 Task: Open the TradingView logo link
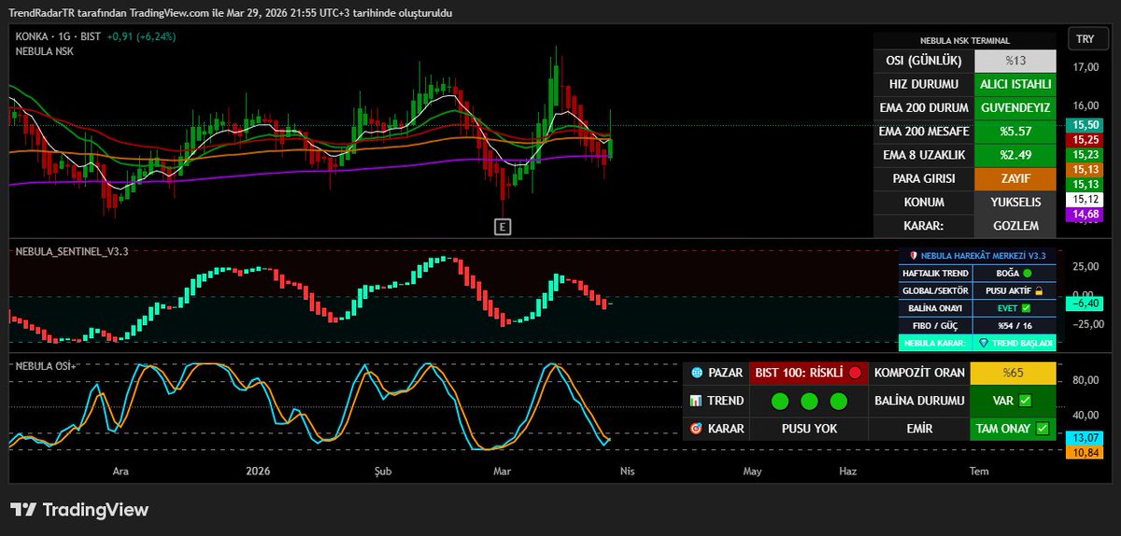[79, 510]
